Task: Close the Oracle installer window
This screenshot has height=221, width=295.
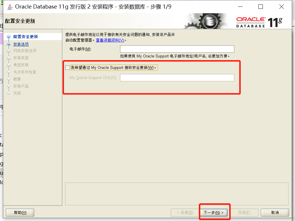Action: coord(281,6)
